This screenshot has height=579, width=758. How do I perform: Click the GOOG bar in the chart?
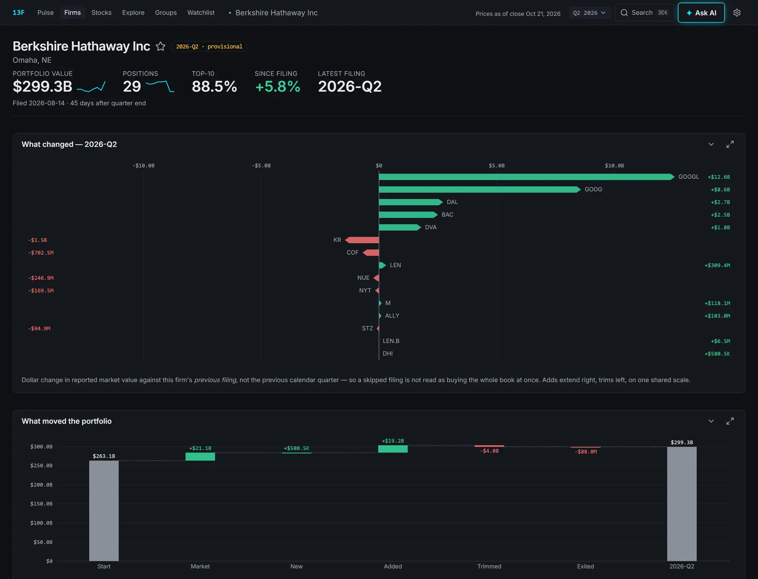tap(479, 189)
